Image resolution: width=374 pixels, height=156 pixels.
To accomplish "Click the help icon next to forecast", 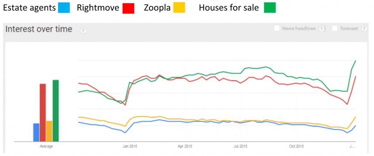I will click(x=364, y=28).
